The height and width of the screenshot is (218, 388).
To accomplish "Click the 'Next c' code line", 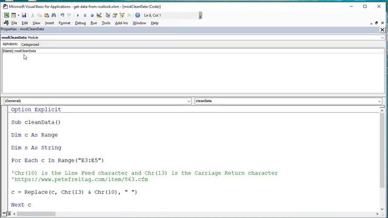I will pos(21,205).
